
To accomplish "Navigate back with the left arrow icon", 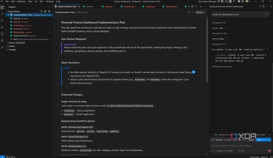I will coord(196,7).
